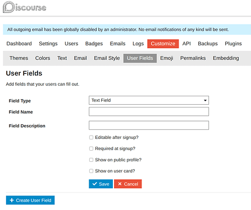View the Logs tab
Image resolution: width=251 pixels, height=210 pixels.
click(138, 44)
